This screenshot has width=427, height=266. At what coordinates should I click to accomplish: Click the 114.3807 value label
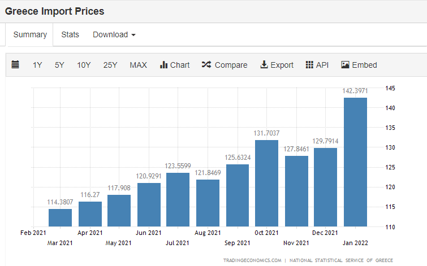click(x=60, y=202)
